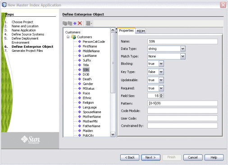Click the diamond icon beside SpouseName
Screen dimensions: 228x165
[80, 112]
